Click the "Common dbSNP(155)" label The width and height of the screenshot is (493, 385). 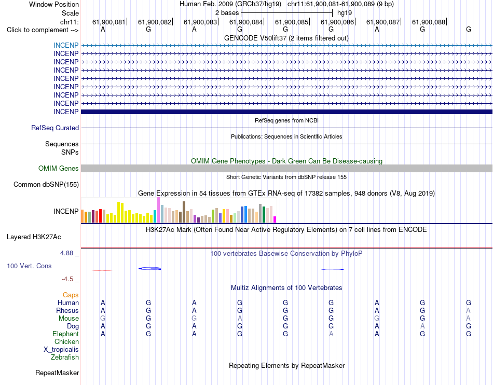[x=46, y=185]
